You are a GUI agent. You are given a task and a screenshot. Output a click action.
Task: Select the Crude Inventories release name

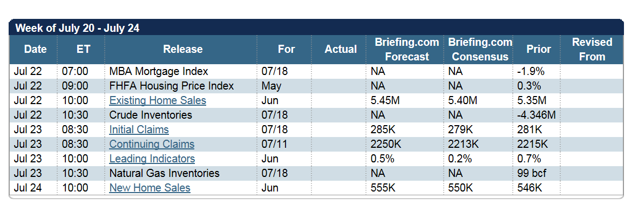[151, 115]
